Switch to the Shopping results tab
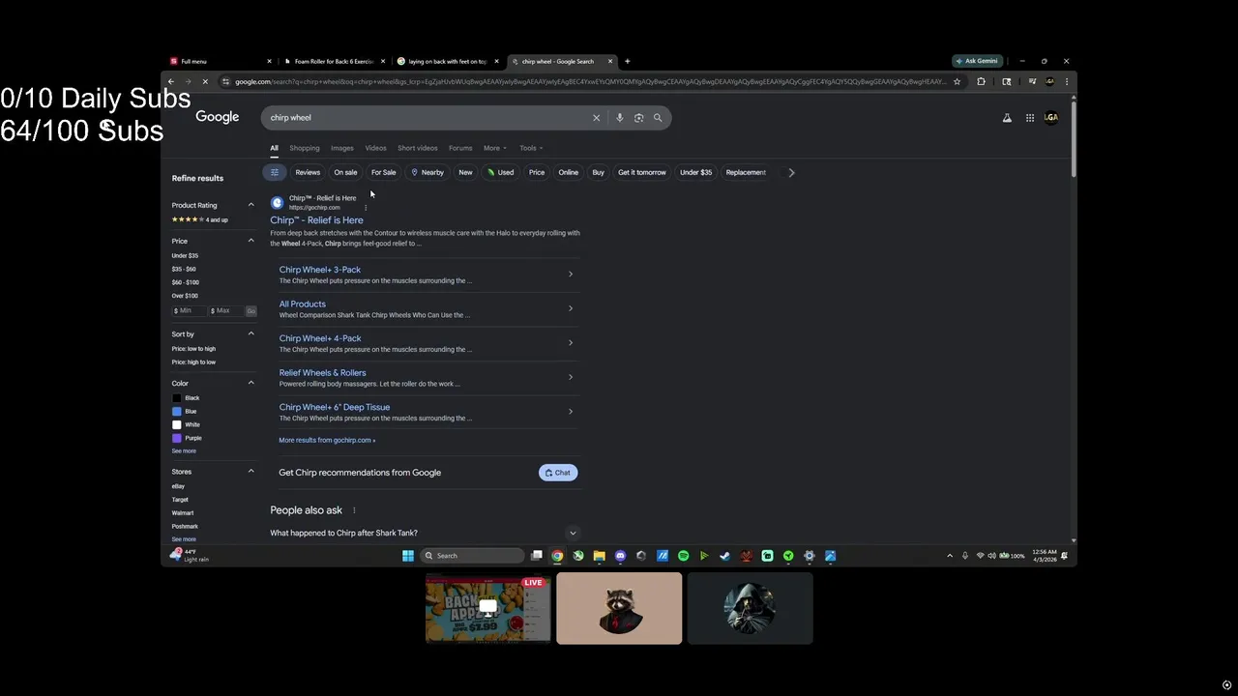This screenshot has height=696, width=1238. tap(305, 148)
